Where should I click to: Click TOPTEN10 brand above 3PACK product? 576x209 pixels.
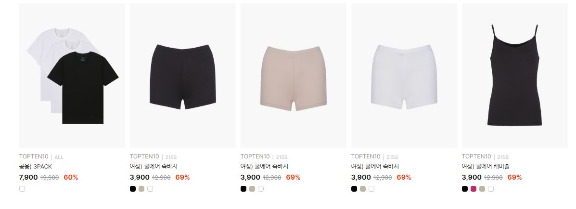(34, 157)
